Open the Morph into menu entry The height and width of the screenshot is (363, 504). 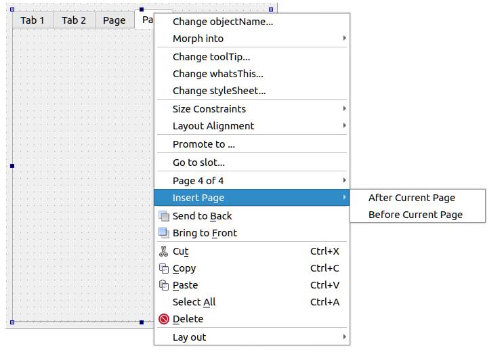coord(252,39)
